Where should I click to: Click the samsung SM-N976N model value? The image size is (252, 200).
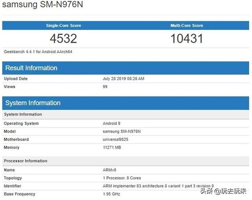pyautogui.click(x=122, y=131)
